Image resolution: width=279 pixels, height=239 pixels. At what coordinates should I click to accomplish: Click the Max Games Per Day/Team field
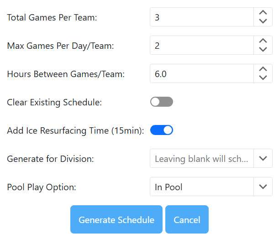[x=201, y=46]
